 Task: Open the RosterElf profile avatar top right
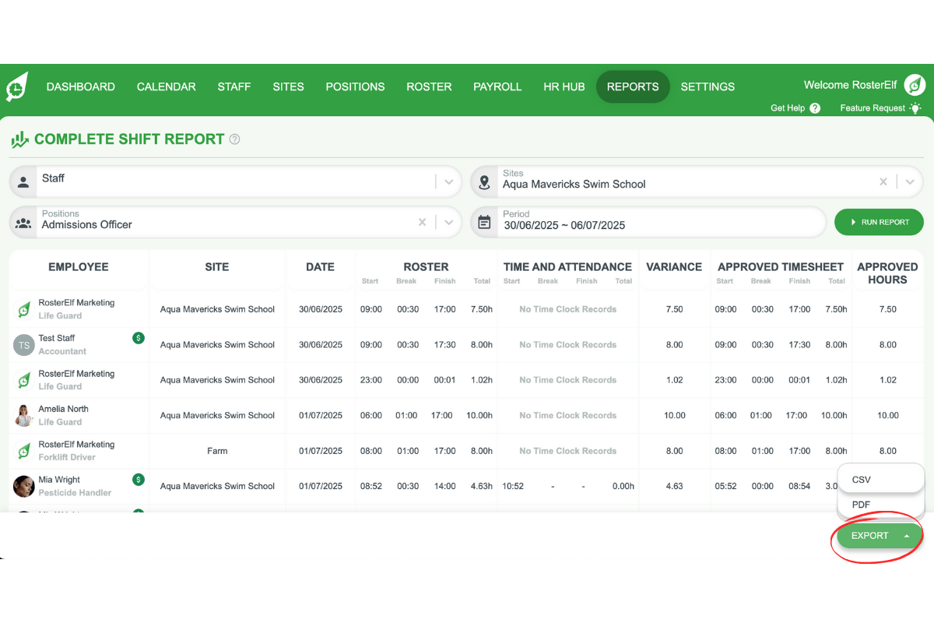point(915,86)
